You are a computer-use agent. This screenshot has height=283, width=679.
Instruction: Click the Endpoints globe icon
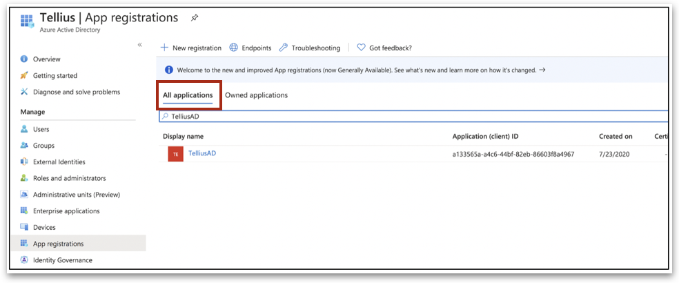(x=233, y=48)
